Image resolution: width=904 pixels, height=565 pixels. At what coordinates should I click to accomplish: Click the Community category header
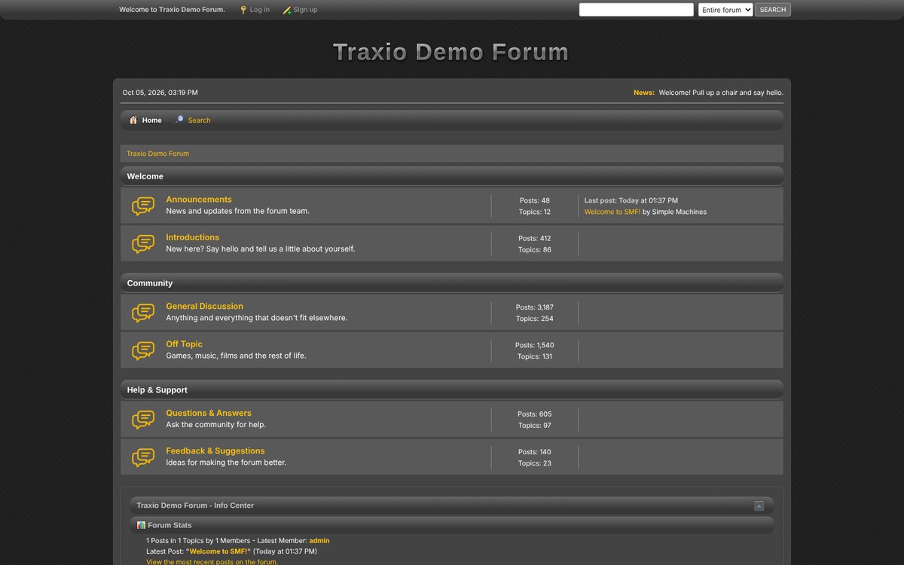click(x=452, y=283)
